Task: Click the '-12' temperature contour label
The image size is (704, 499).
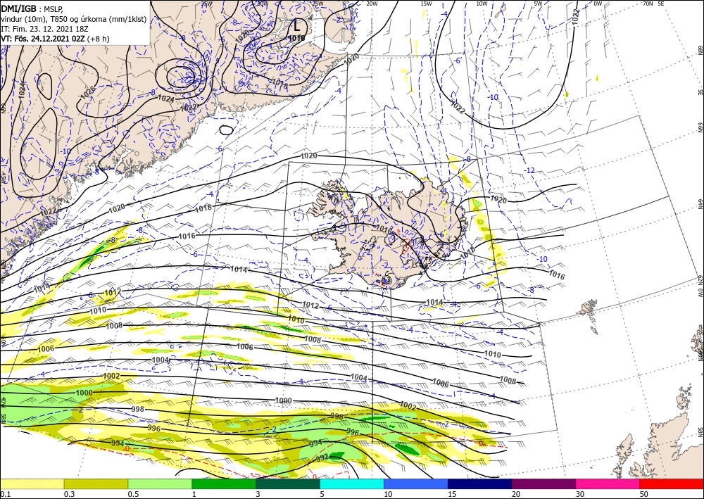Action: point(530,170)
